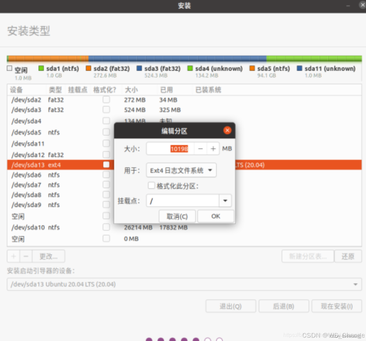366x341 pixels.
Task: Click the remove partition minus button
Action: coord(26,256)
